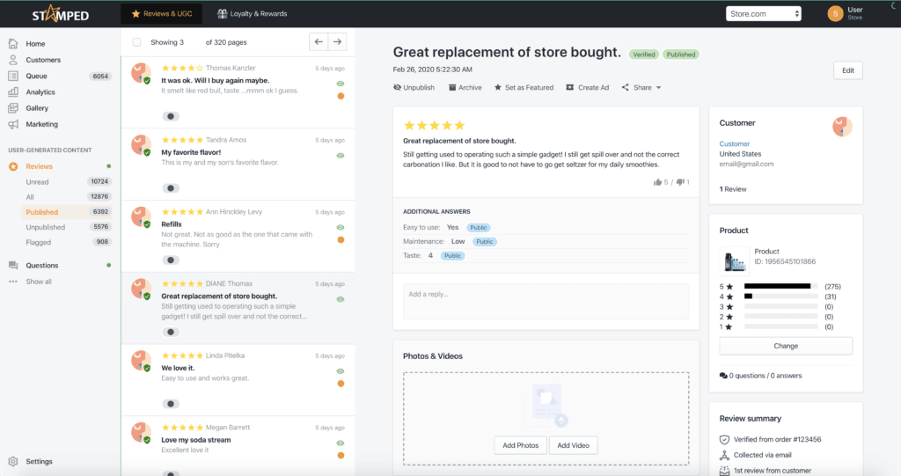Open Home from the sidebar
Screen dimensions: 901x476
coord(35,44)
